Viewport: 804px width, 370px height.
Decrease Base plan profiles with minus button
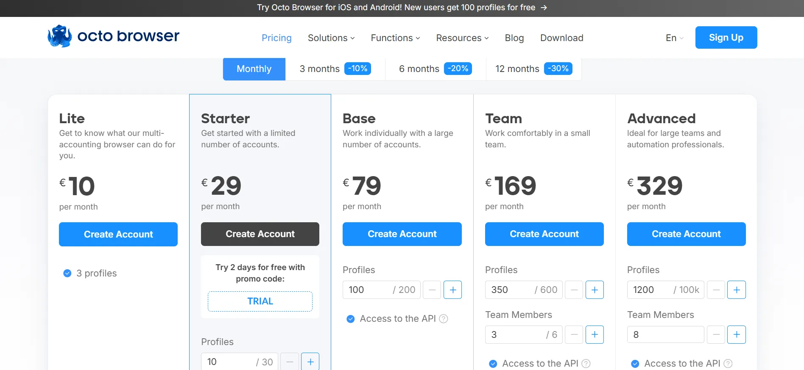click(432, 290)
